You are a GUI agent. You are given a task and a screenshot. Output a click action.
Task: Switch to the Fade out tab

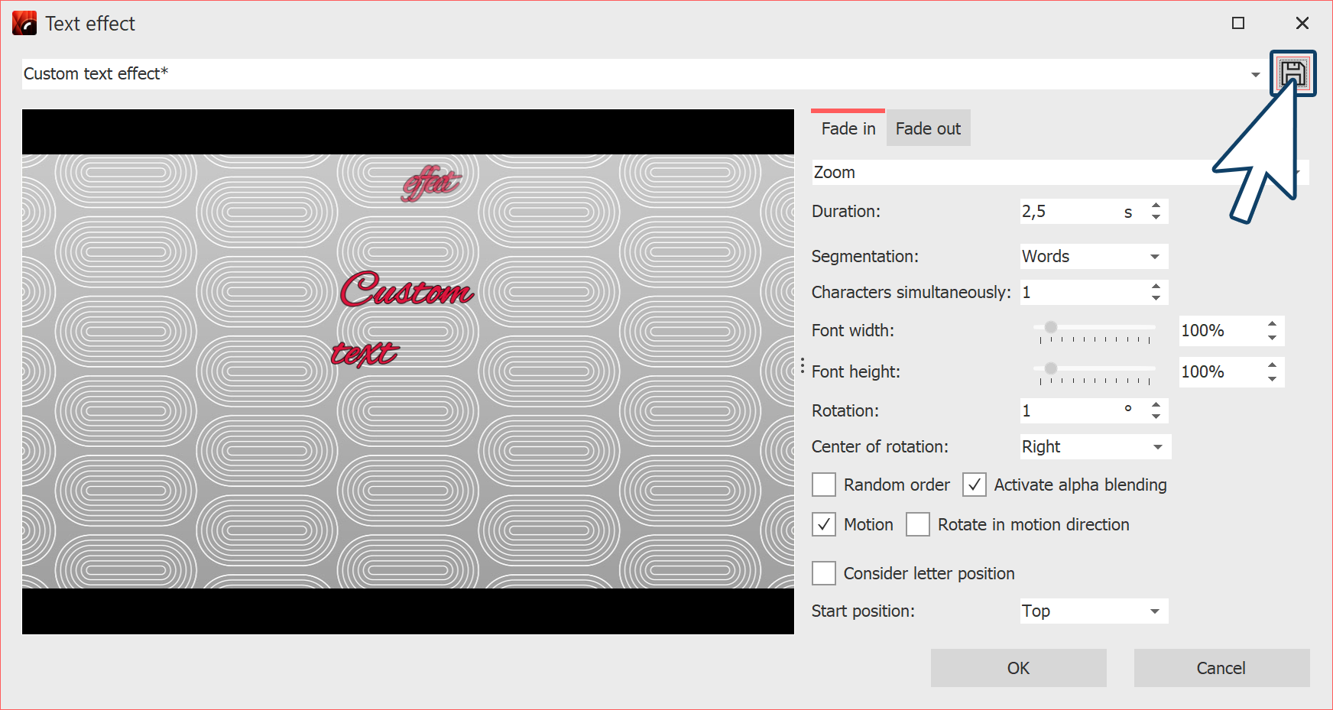point(928,128)
